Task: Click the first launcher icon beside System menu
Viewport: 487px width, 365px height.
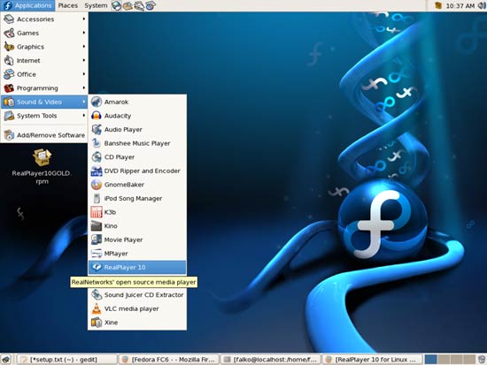Action: (x=116, y=5)
